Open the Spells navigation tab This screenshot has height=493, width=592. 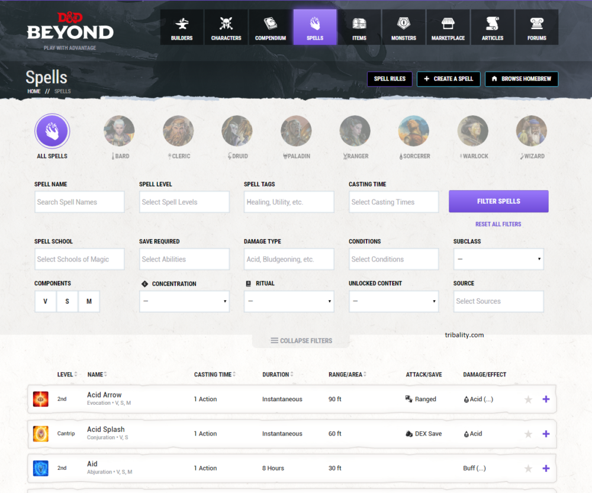[x=315, y=27]
